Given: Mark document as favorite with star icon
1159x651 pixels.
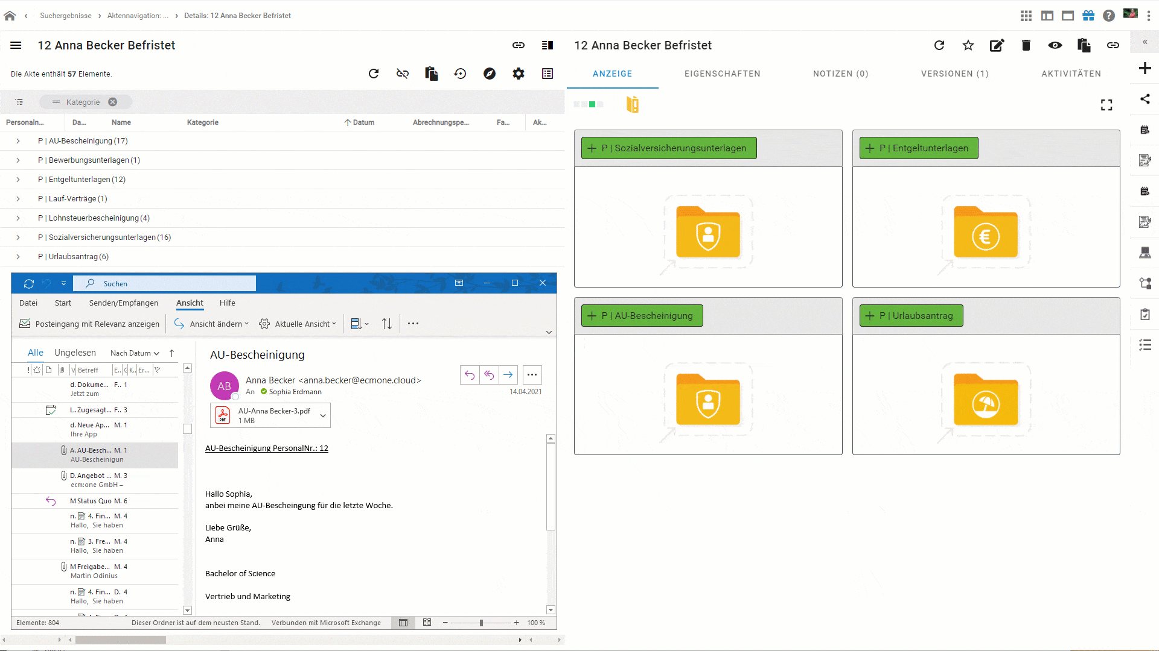Looking at the screenshot, I should (x=968, y=45).
